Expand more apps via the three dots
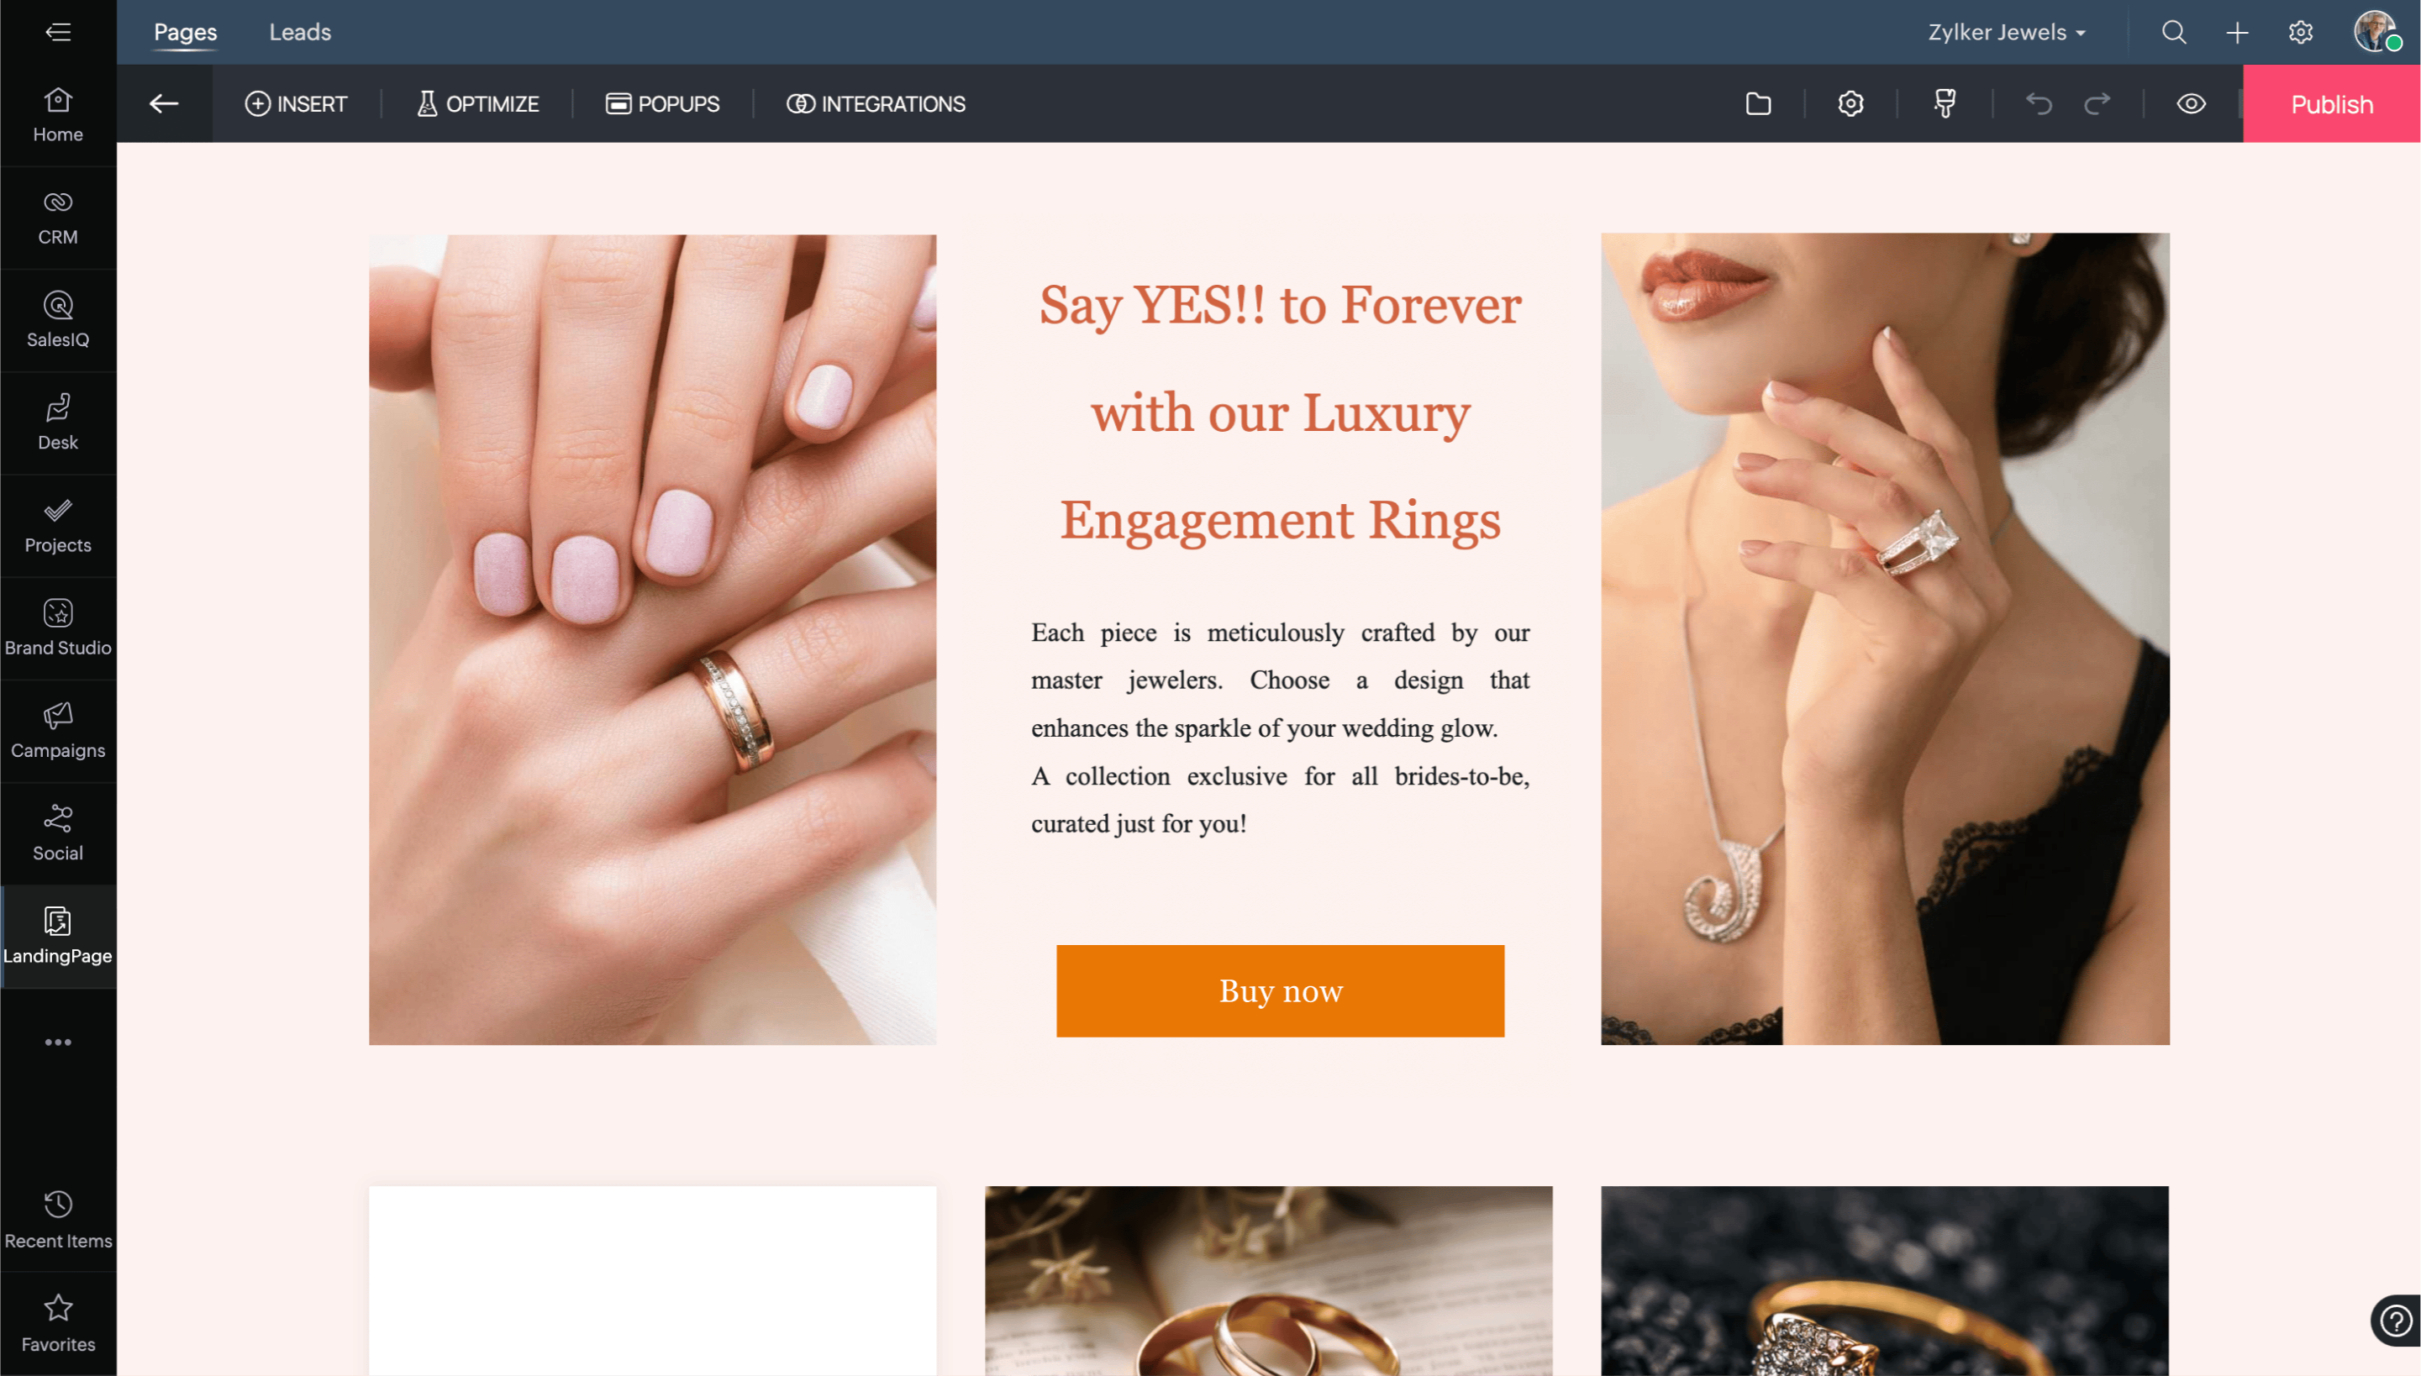Image resolution: width=2421 pixels, height=1376 pixels. point(58,1043)
